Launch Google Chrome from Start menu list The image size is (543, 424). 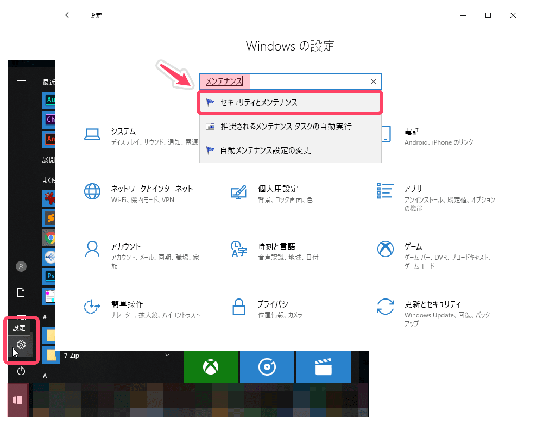point(49,238)
